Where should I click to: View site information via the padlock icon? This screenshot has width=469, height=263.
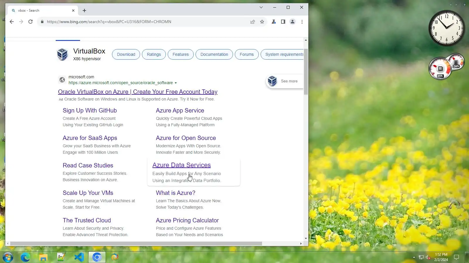click(x=42, y=22)
